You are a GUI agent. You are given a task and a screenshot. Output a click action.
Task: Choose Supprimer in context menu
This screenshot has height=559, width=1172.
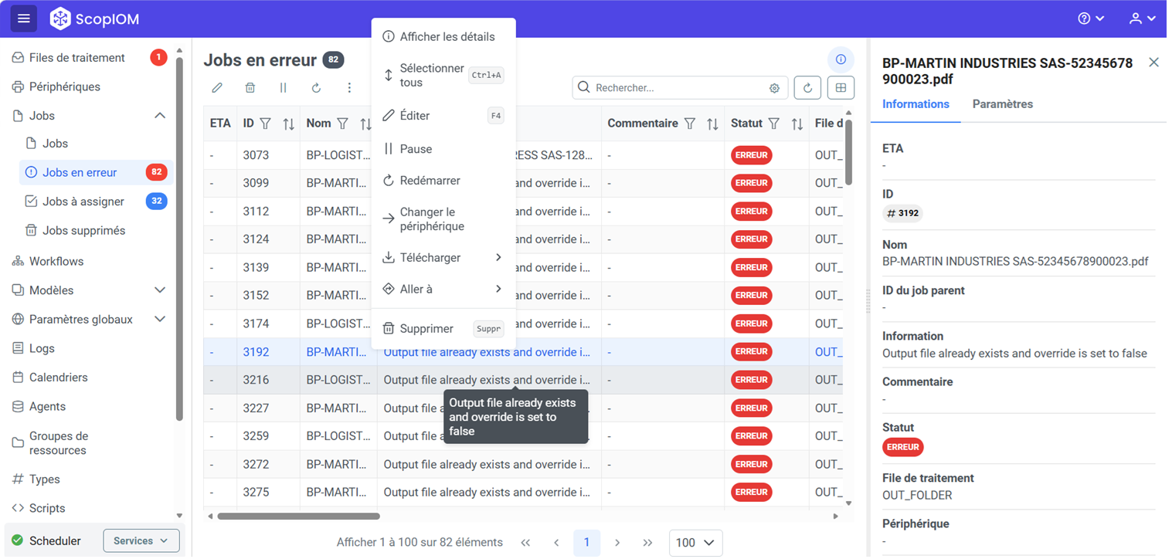tap(443, 329)
